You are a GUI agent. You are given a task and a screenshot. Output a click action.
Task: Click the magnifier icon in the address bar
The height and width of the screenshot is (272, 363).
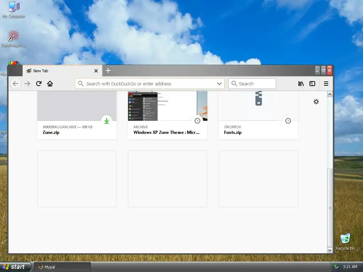click(80, 84)
